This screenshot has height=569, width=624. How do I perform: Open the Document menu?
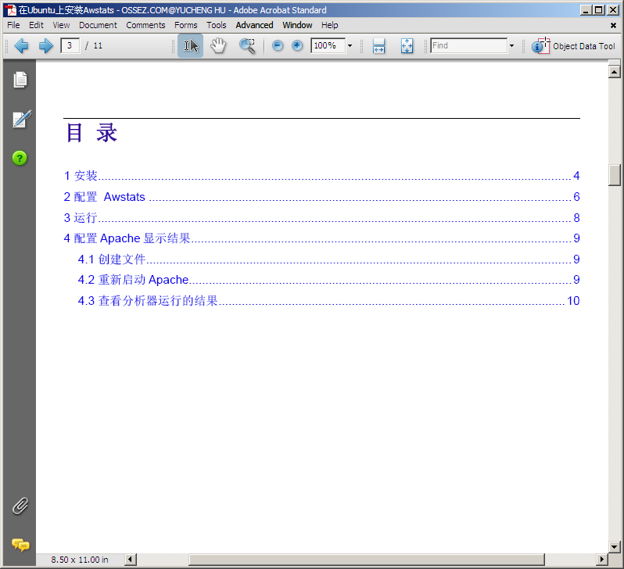click(x=98, y=25)
